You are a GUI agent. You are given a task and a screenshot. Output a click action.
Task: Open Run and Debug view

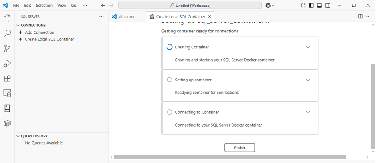tap(7, 64)
